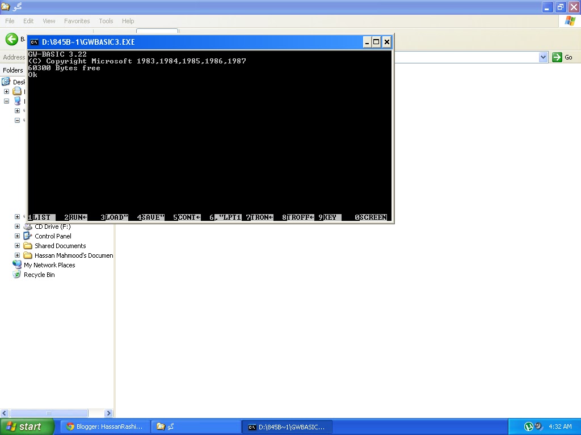The height and width of the screenshot is (435, 581).
Task: Click 2RUN function key label
Action: (75, 217)
